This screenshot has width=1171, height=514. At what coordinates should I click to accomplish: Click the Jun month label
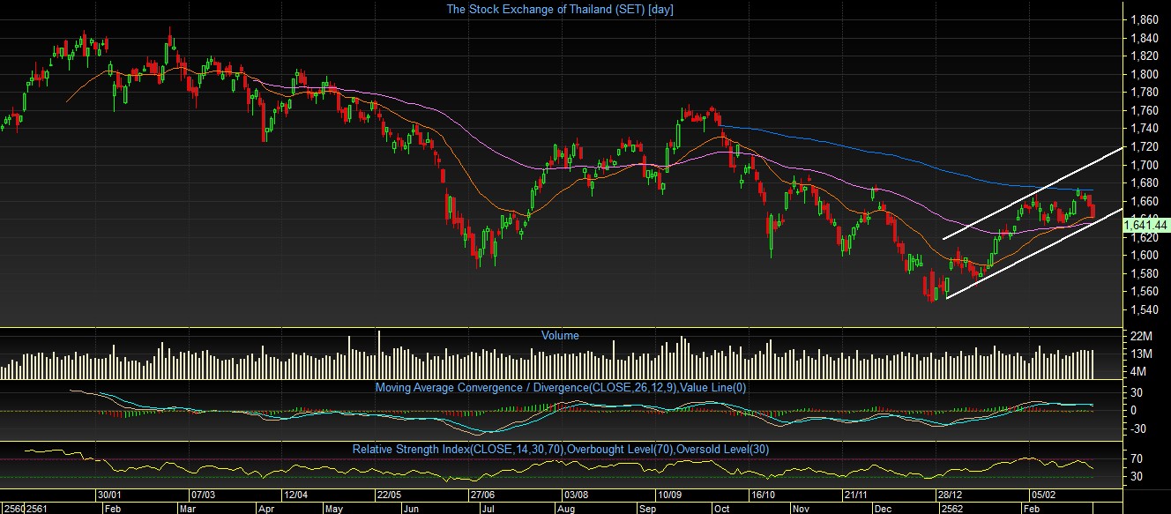[410, 509]
